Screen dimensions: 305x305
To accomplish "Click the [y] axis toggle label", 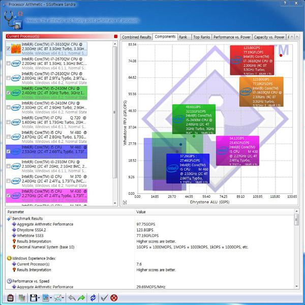I will point(125,202).
